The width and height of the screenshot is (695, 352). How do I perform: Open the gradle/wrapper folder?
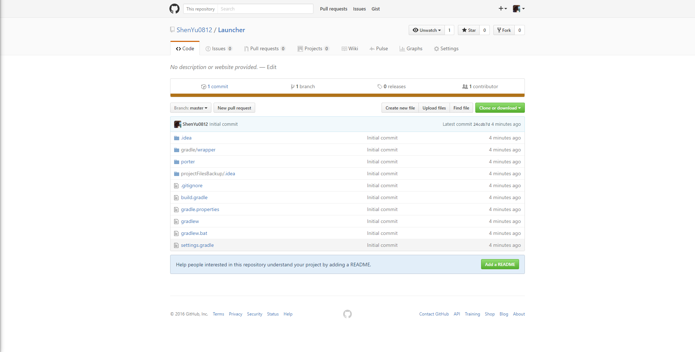pos(198,150)
